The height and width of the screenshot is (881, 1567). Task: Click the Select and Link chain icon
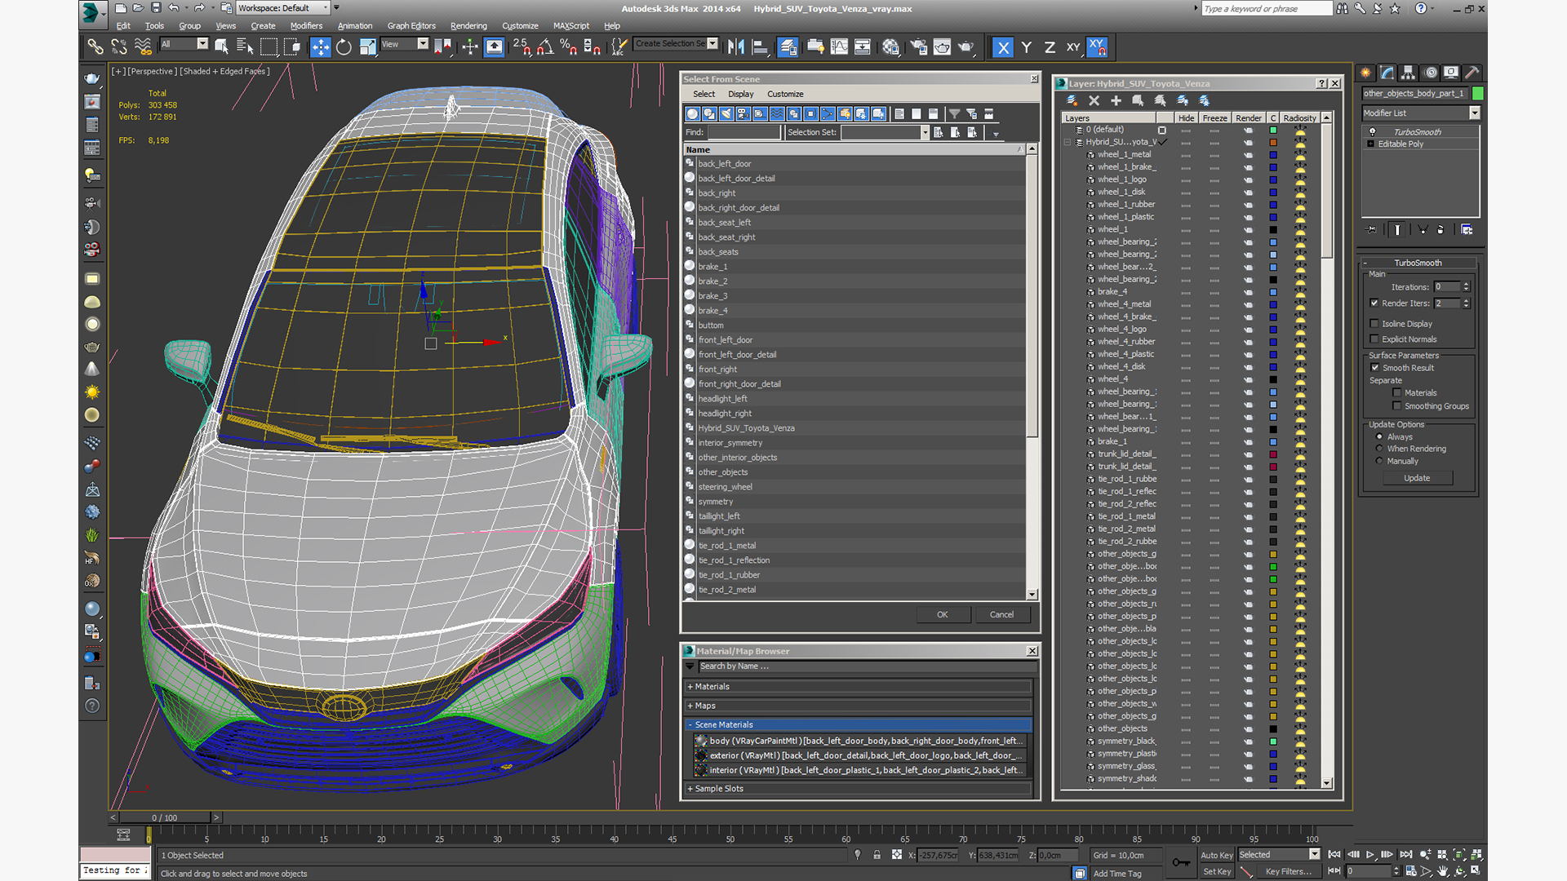coord(95,47)
